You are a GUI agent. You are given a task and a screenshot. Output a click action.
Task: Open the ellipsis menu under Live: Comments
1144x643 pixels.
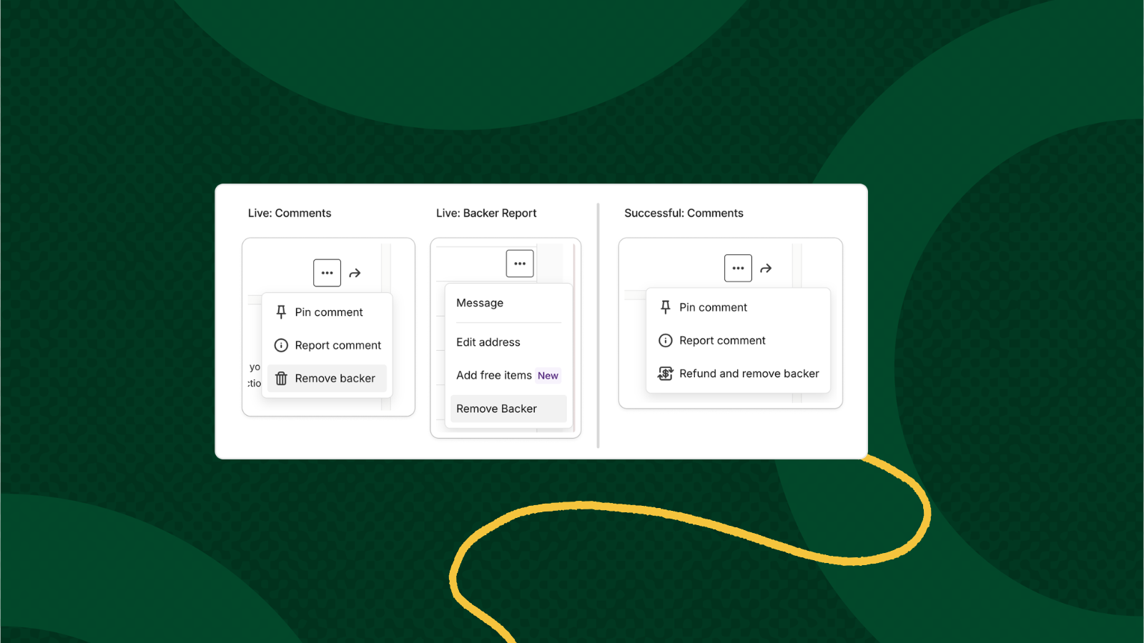[327, 273]
